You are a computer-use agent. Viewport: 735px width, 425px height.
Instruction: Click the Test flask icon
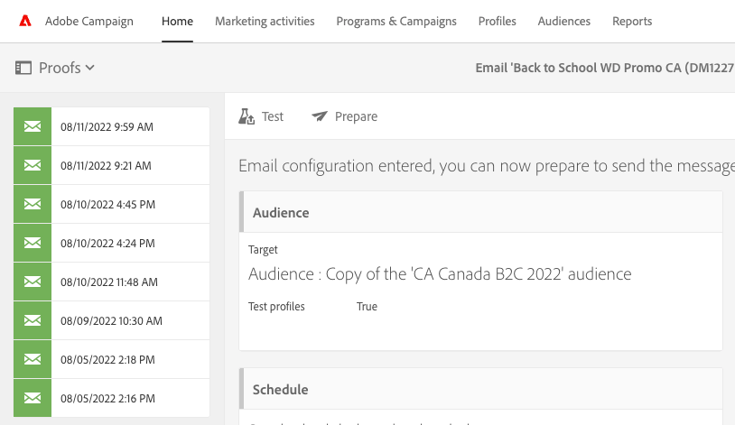246,116
